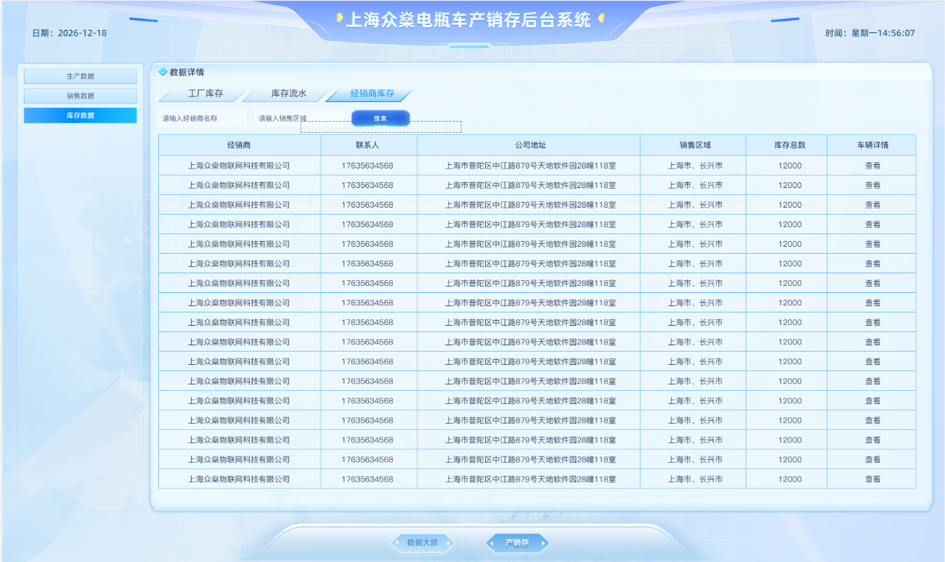
Task: Click the time 星期一14:56:07 text
Action: point(883,33)
